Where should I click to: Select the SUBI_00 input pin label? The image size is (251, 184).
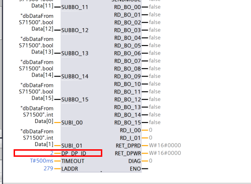(x=72, y=123)
